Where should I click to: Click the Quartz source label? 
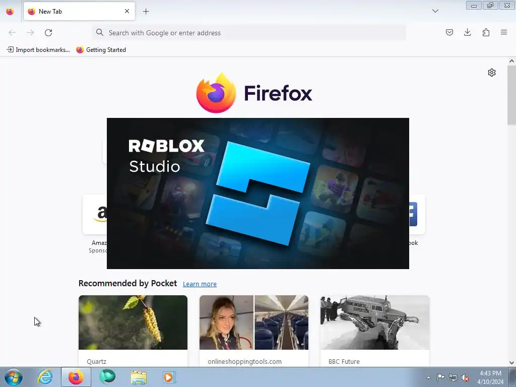pyautogui.click(x=96, y=361)
